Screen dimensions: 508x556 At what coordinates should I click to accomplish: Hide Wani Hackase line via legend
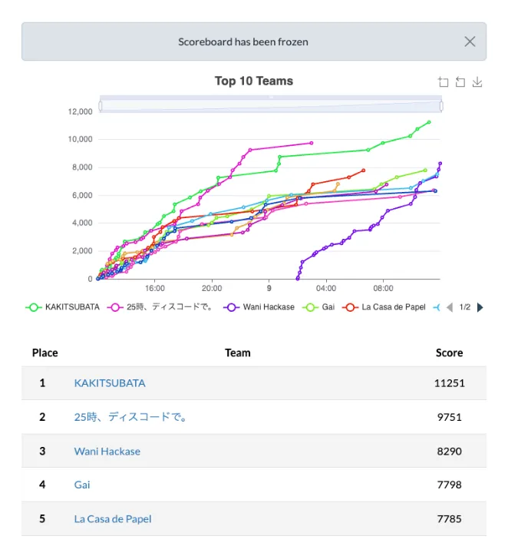[x=259, y=307]
